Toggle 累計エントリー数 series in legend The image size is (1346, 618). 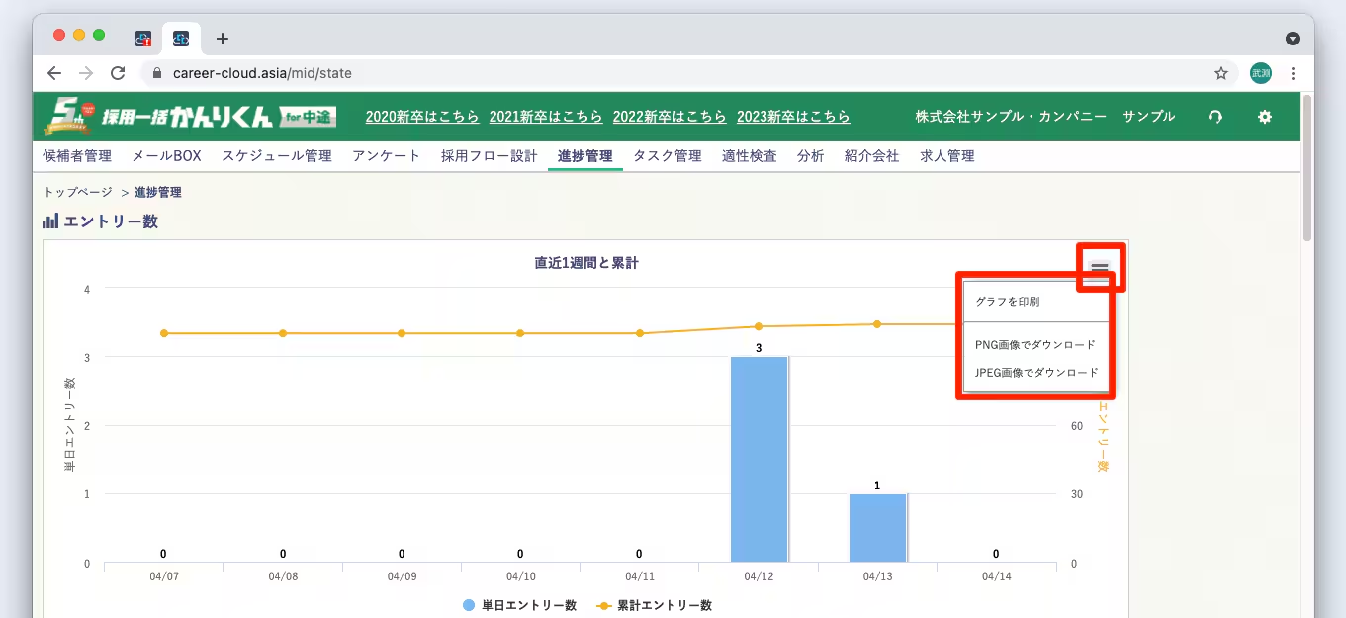[655, 605]
